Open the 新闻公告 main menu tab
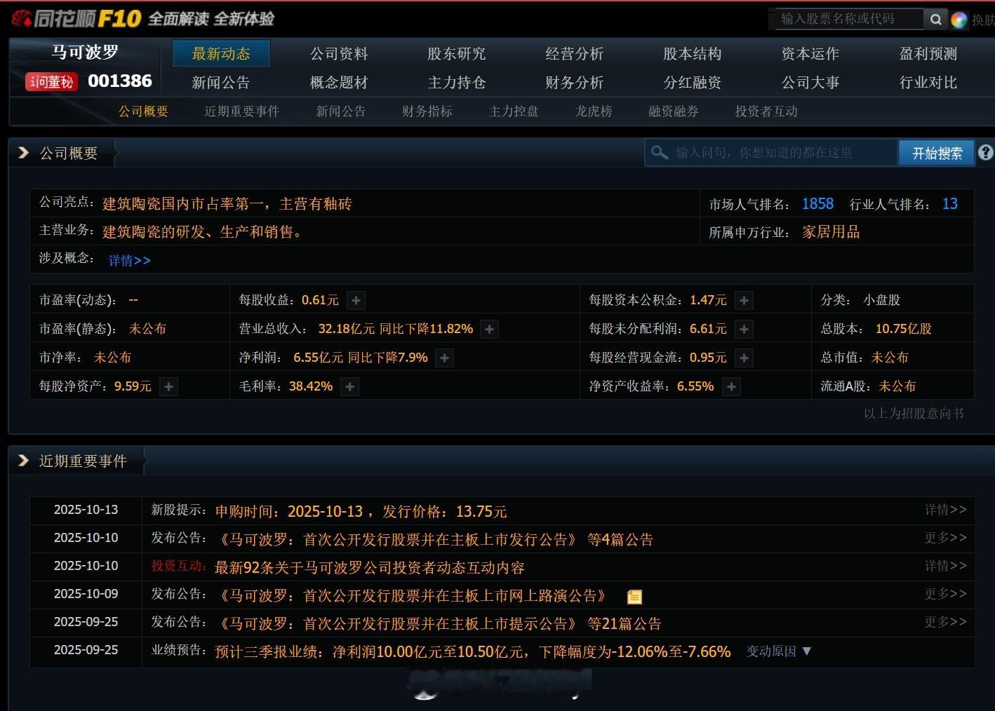 (221, 83)
